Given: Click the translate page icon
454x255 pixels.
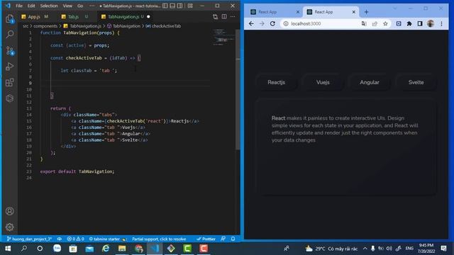Looking at the screenshot, I should [364, 23].
